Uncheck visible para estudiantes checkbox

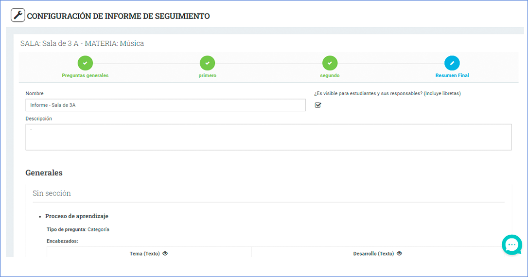tap(318, 105)
